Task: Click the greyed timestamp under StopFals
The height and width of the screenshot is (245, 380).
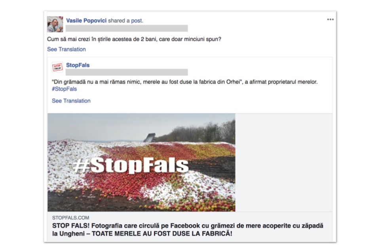Action: [x=127, y=72]
